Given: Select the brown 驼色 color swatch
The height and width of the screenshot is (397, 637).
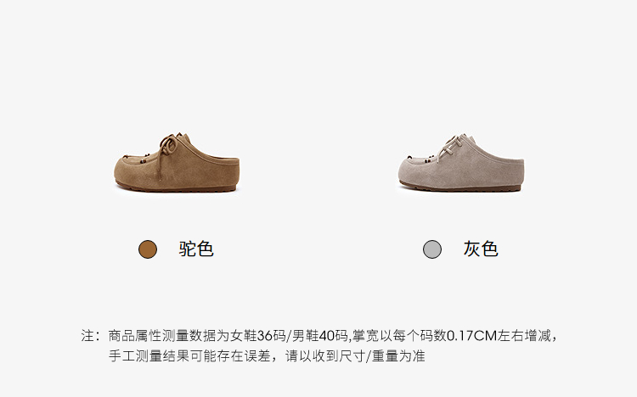Looking at the screenshot, I should point(148,249).
